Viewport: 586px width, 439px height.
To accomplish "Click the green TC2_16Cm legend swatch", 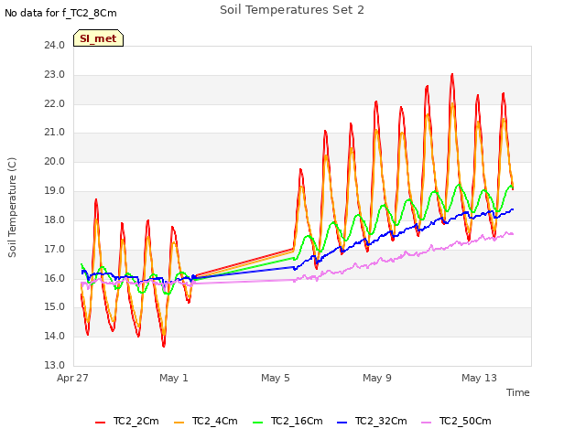I will [258, 423].
